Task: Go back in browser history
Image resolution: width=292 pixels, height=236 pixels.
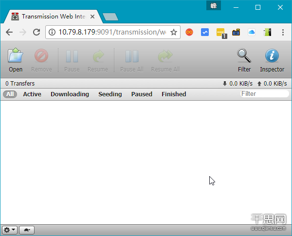Action: tap(9, 32)
